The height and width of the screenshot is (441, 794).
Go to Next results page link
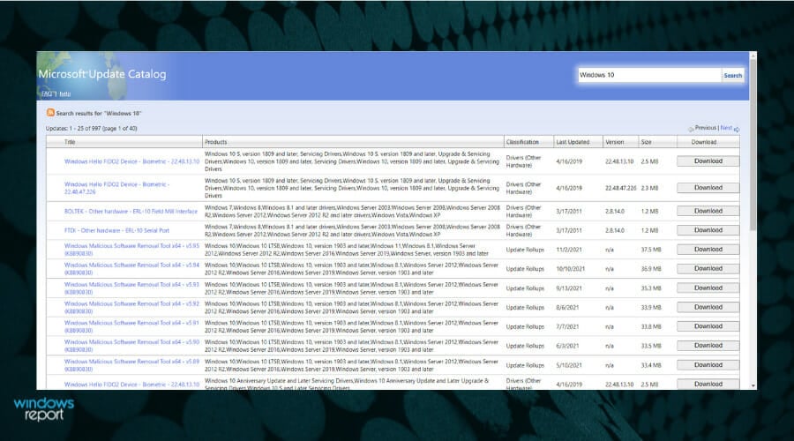(726, 128)
